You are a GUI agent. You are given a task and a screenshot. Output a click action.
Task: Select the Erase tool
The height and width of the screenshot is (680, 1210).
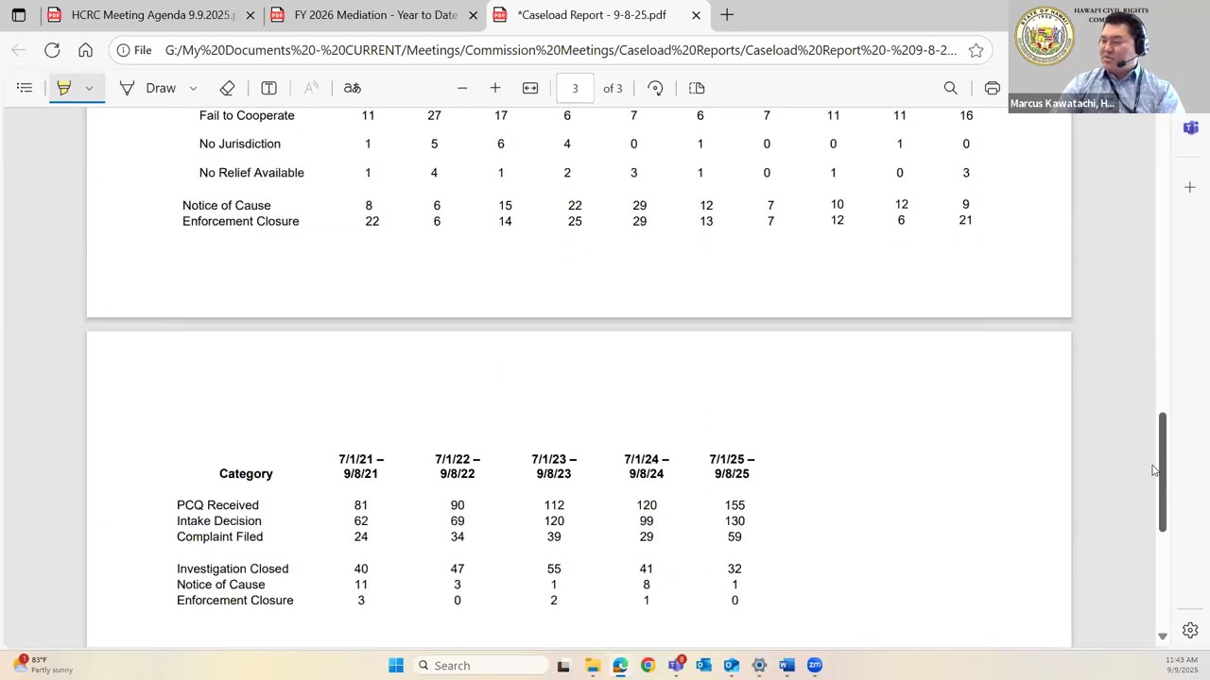pyautogui.click(x=227, y=88)
